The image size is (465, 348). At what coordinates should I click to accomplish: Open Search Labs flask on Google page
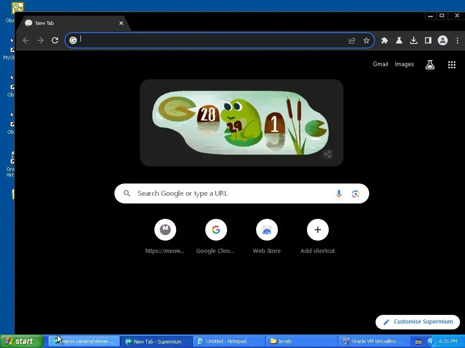(x=430, y=64)
